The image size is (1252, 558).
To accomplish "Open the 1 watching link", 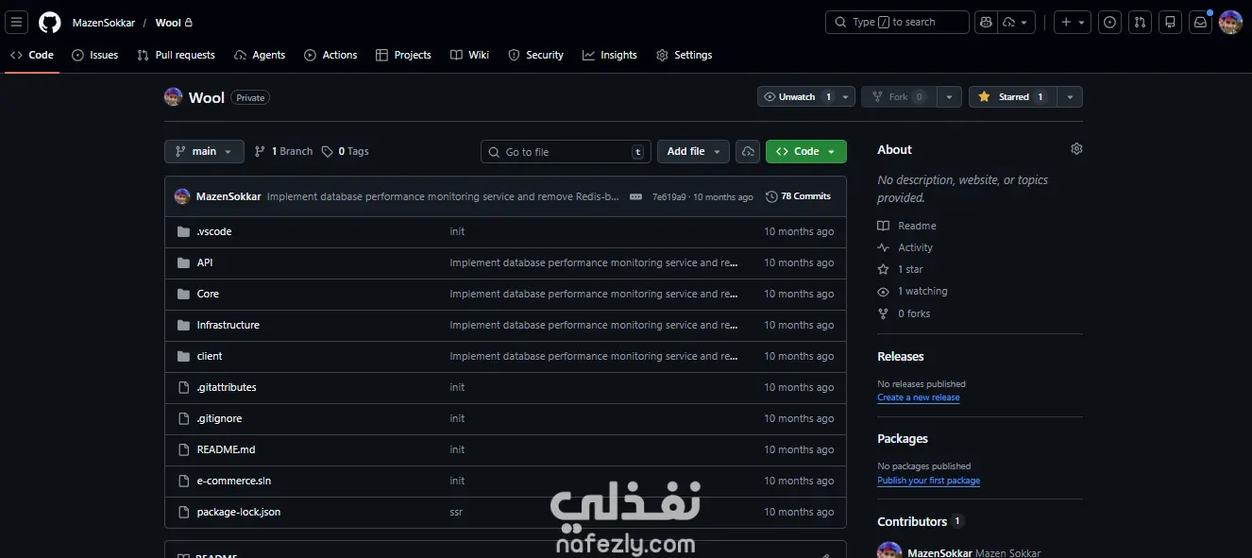I will [913, 291].
